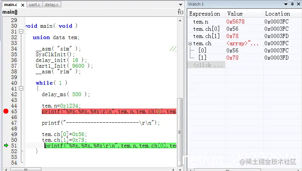
Task: Click location 0x0003FD of tem.ch[1]
Action: 277,36
